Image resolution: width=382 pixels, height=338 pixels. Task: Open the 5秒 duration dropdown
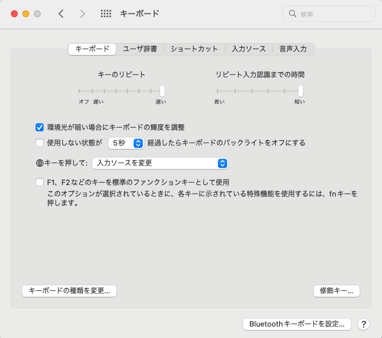point(126,143)
